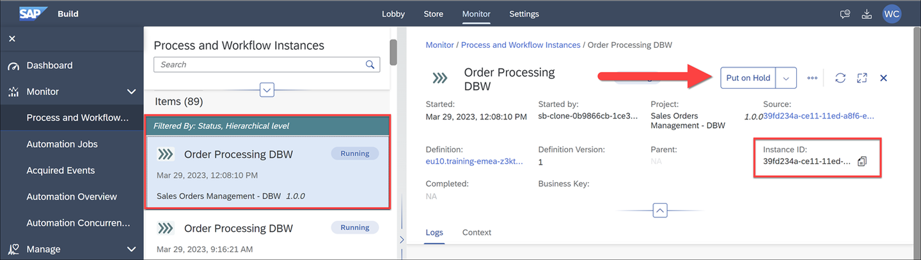Open the WC user avatar menu
This screenshot has width=921, height=260.
892,13
